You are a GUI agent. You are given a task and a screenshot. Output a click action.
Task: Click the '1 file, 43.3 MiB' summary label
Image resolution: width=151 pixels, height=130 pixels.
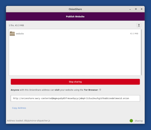click(x=16, y=25)
